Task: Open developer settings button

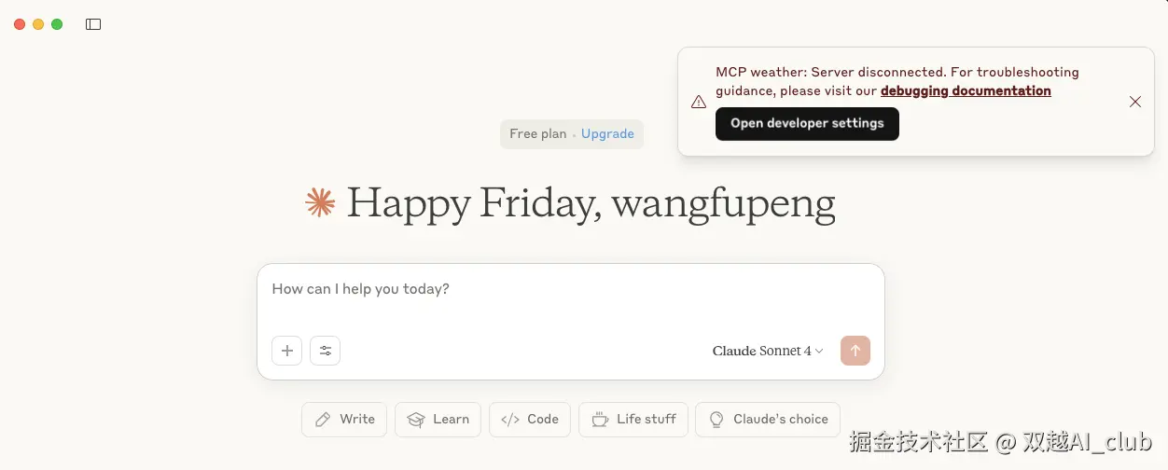Action: pyautogui.click(x=807, y=123)
